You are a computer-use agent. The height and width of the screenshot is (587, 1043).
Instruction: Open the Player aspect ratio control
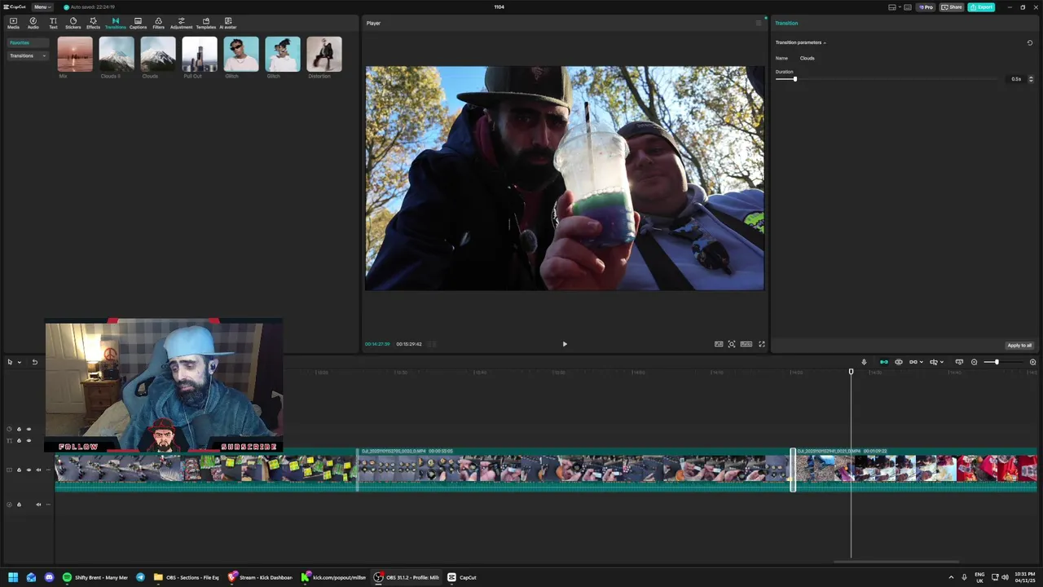746,344
